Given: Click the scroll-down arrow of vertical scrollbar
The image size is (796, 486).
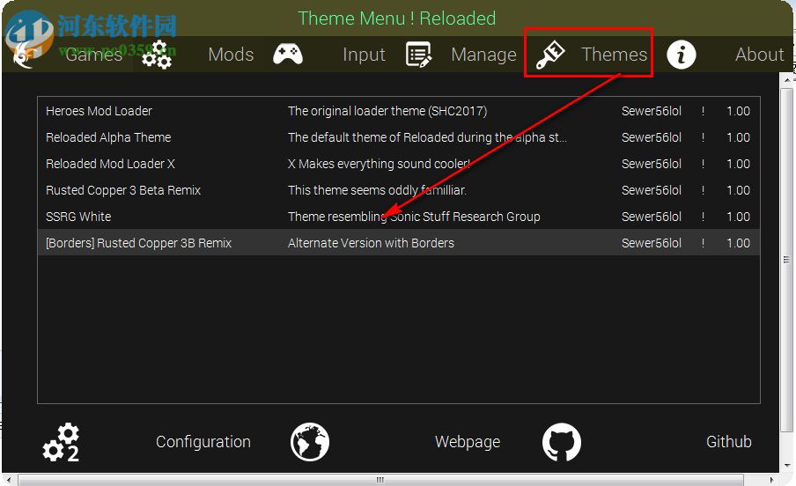Looking at the screenshot, I should [787, 465].
